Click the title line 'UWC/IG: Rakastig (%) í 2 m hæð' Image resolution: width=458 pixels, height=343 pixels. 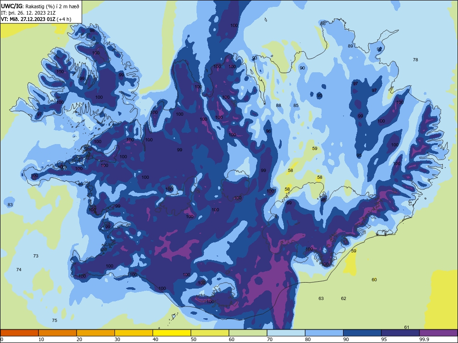[x=40, y=6]
